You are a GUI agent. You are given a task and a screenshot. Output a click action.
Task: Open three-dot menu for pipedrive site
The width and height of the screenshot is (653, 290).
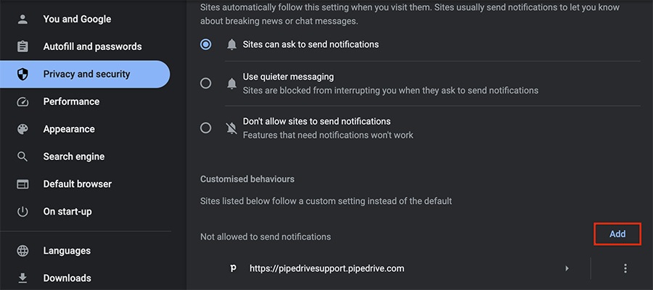(625, 268)
